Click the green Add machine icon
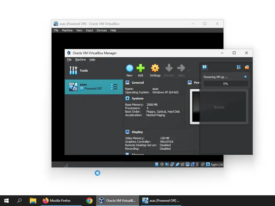The height and width of the screenshot is (206, 275). point(140,68)
